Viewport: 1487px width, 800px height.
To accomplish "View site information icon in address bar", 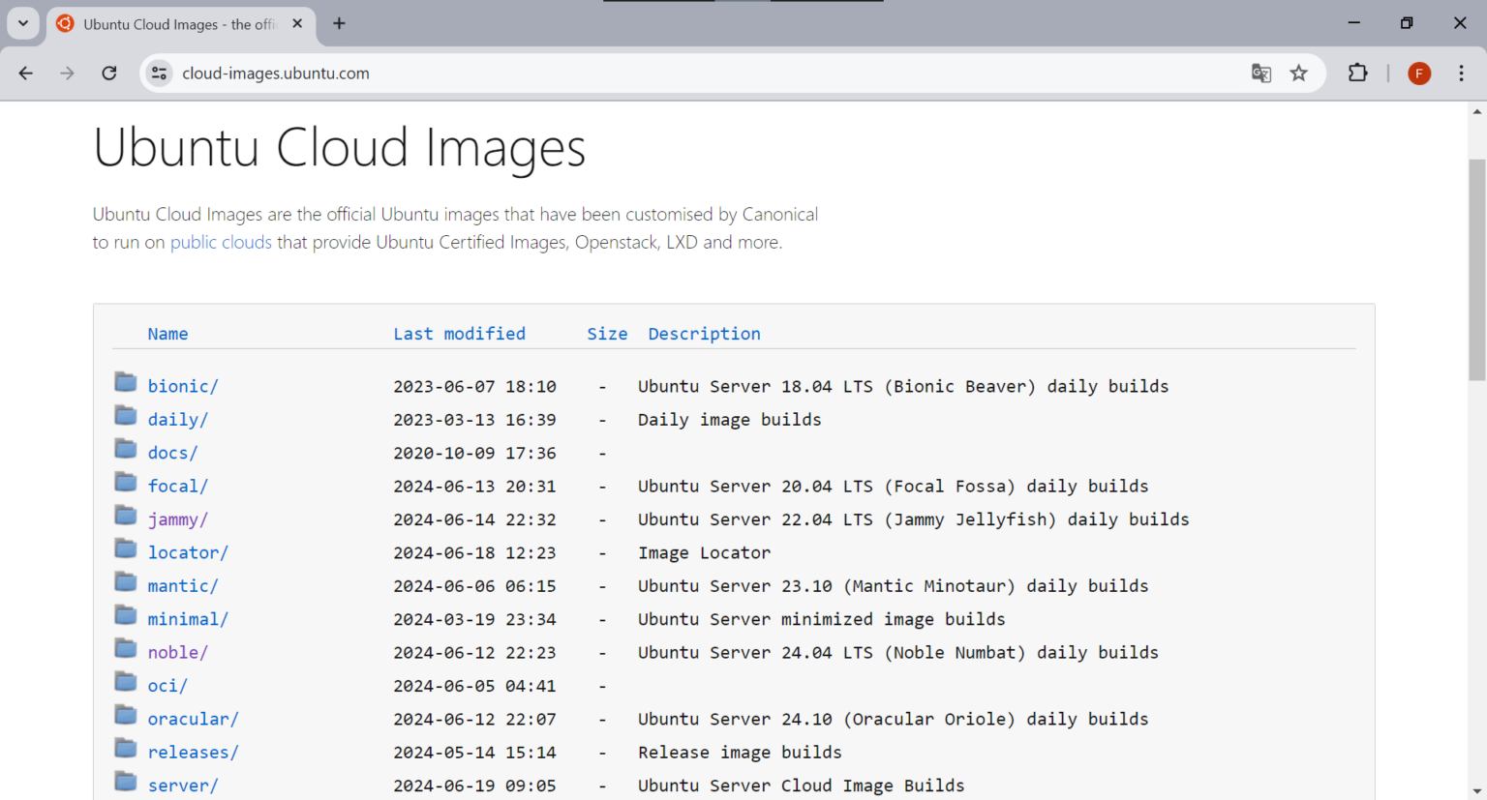I will tap(160, 74).
